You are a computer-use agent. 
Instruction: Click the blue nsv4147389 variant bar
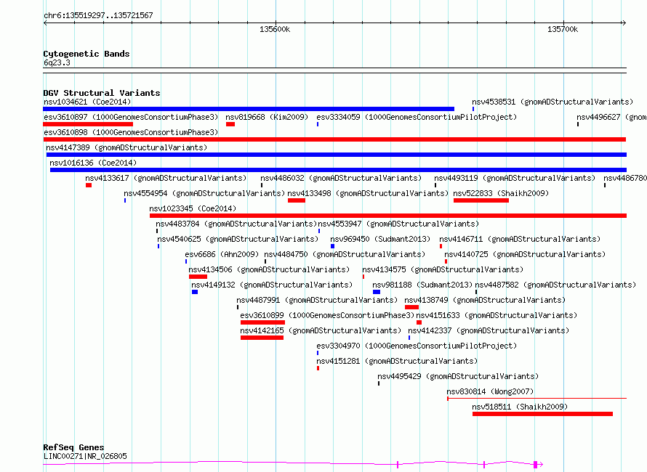pos(337,155)
